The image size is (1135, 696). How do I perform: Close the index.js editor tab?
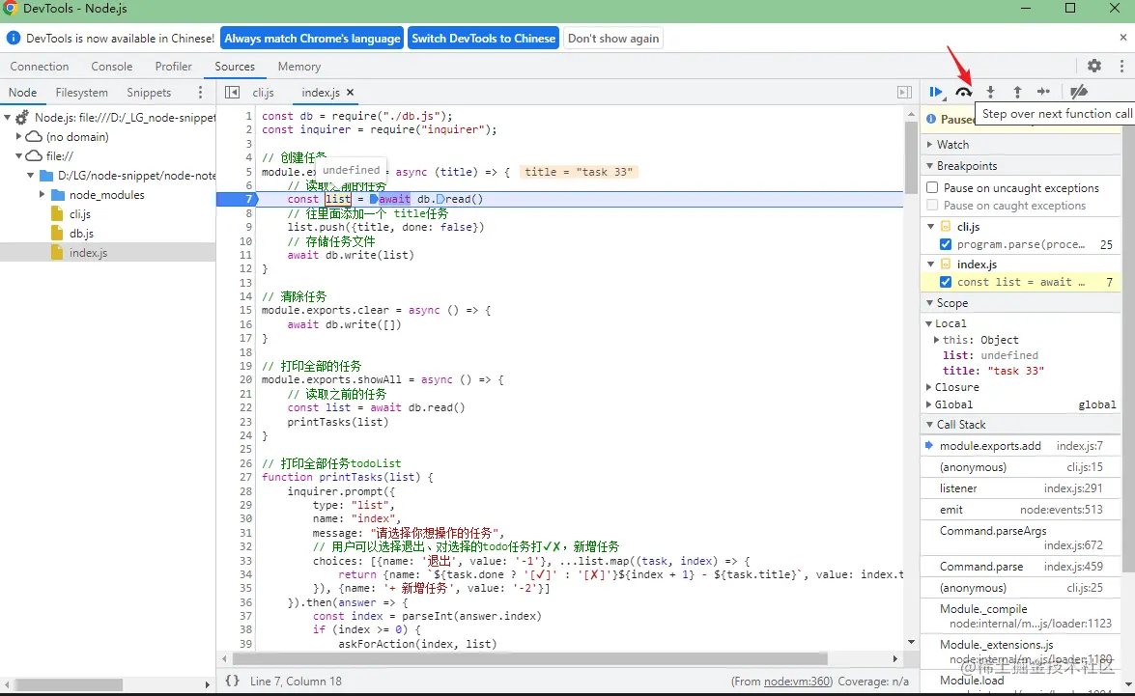[351, 92]
